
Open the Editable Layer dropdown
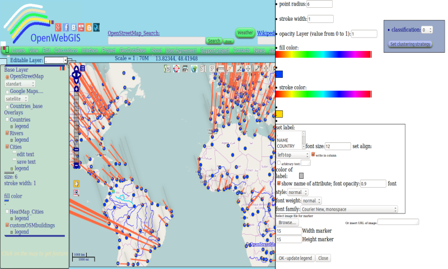[x=56, y=60]
